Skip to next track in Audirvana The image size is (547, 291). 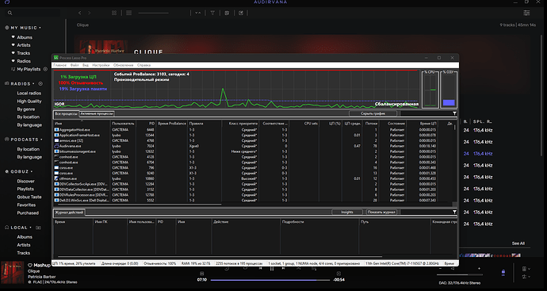[283, 268]
